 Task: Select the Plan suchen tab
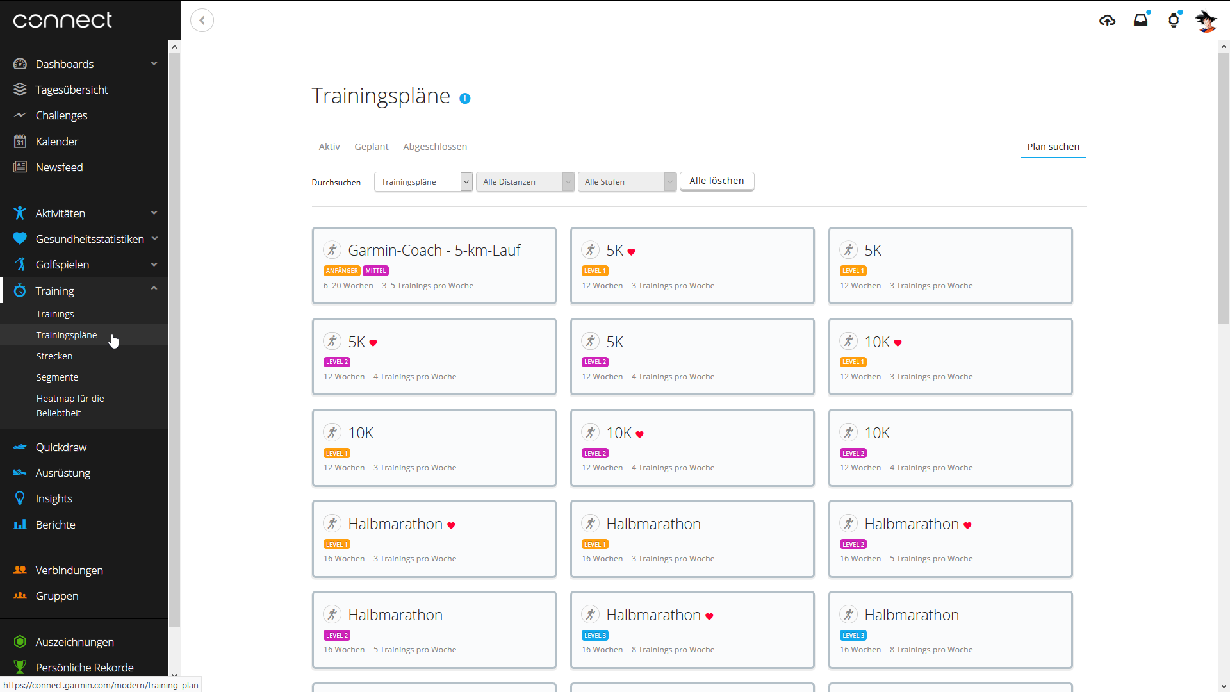point(1053,147)
